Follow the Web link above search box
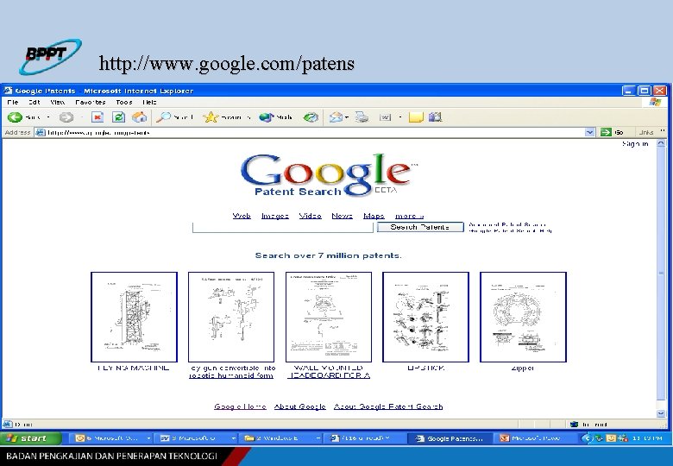The image size is (673, 466). [242, 216]
